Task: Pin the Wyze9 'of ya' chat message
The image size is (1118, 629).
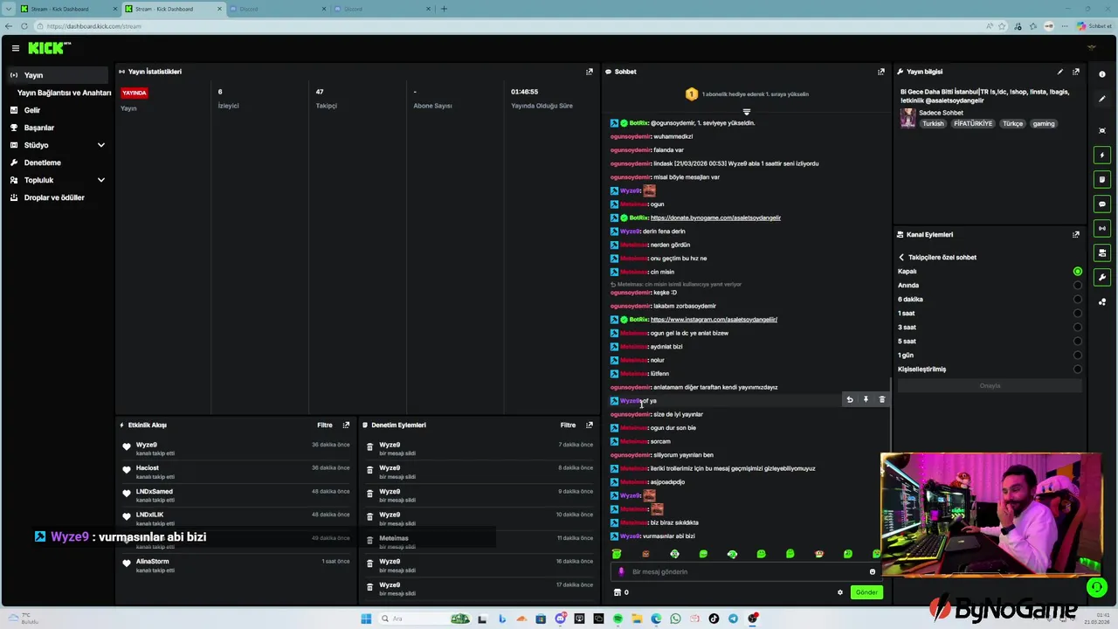Action: pyautogui.click(x=866, y=399)
